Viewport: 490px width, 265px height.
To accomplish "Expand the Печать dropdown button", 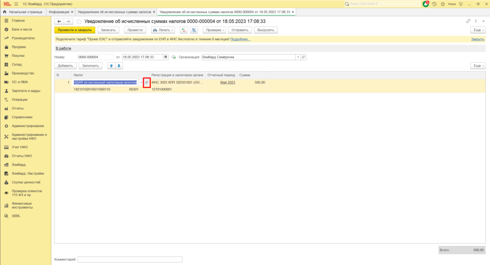I will point(164,30).
